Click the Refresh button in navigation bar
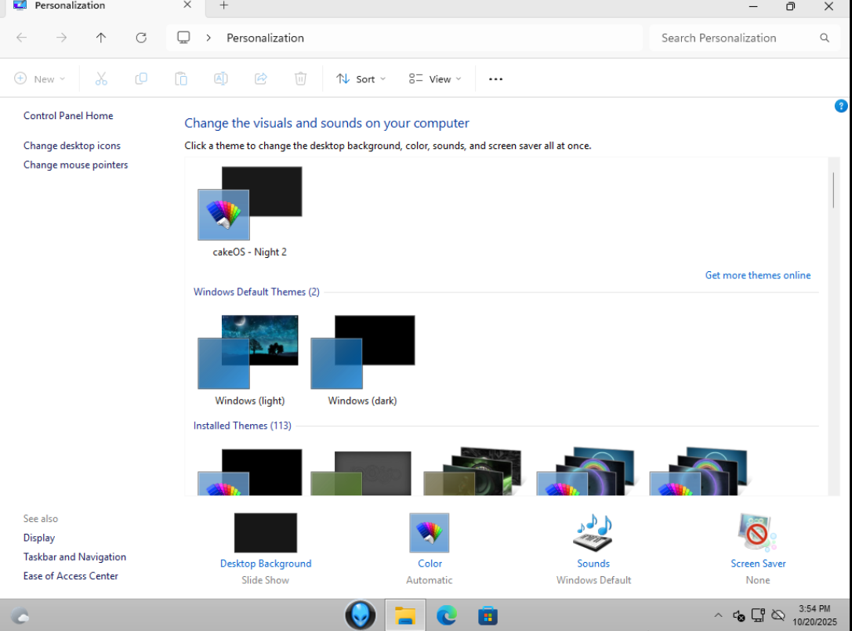Viewport: 852px width, 631px height. pyautogui.click(x=141, y=38)
